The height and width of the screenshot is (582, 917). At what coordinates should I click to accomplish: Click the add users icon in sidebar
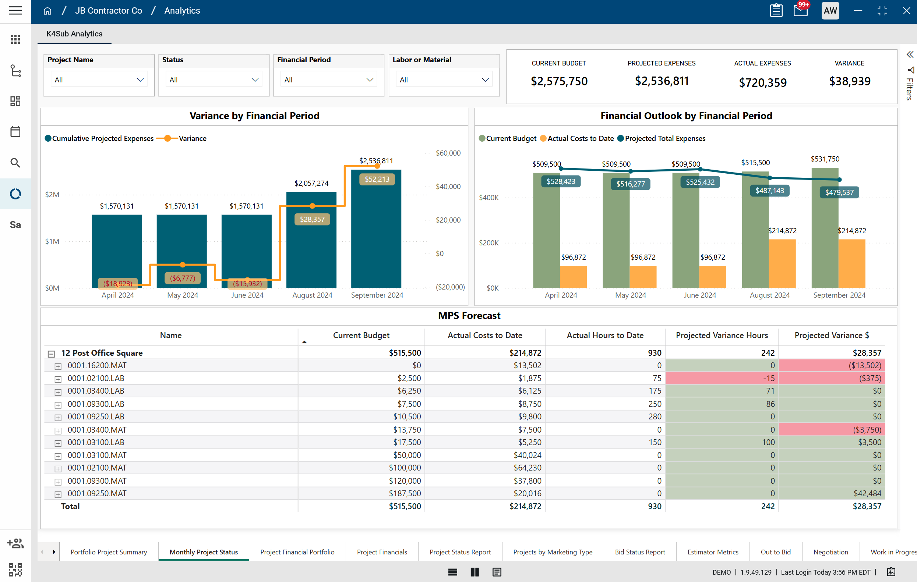[x=15, y=543]
